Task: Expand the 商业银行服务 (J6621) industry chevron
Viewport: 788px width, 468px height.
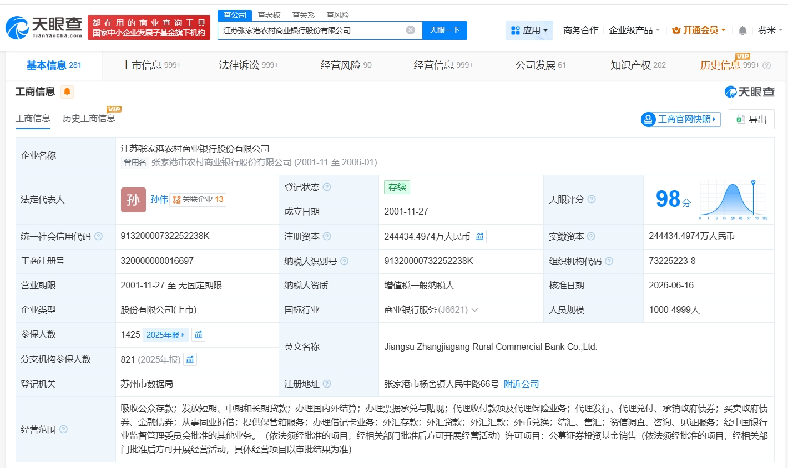Action: point(474,310)
